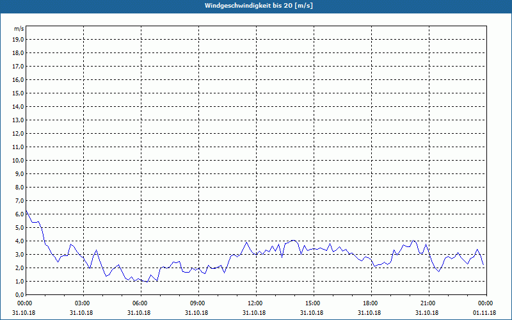Screen dimensions: 512x320
Task: Click the 31.10.18 date under 12:00
Action: click(254, 312)
